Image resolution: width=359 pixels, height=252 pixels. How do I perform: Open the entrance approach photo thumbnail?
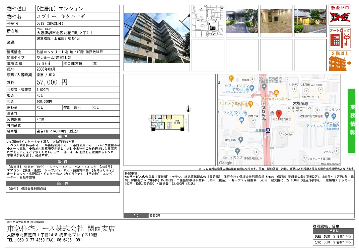(242, 21)
